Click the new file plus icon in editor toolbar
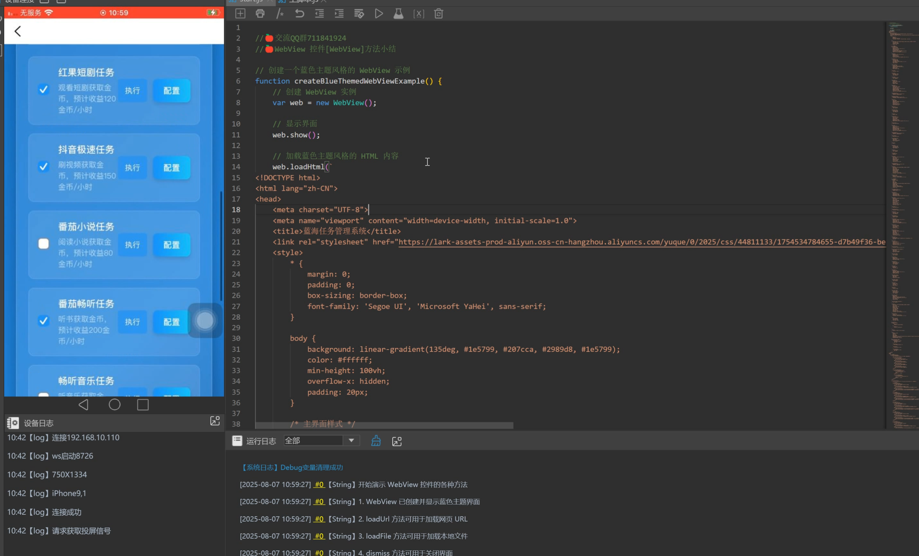919x556 pixels. (240, 14)
